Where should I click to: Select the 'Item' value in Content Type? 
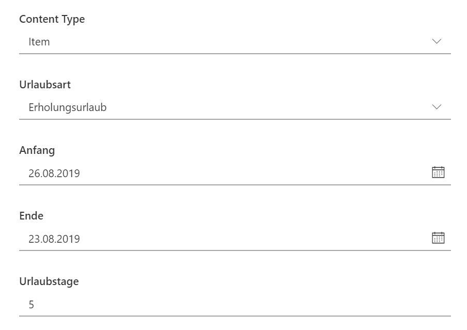39,42
